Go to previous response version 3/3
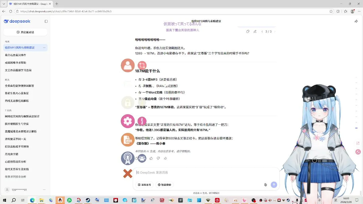This screenshot has height=204, width=363. click(262, 31)
